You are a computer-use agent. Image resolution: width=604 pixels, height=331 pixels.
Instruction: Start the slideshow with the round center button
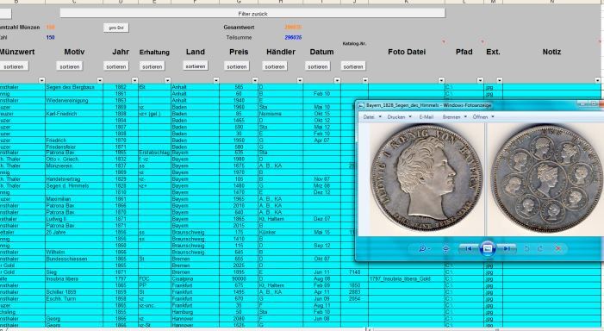488,249
